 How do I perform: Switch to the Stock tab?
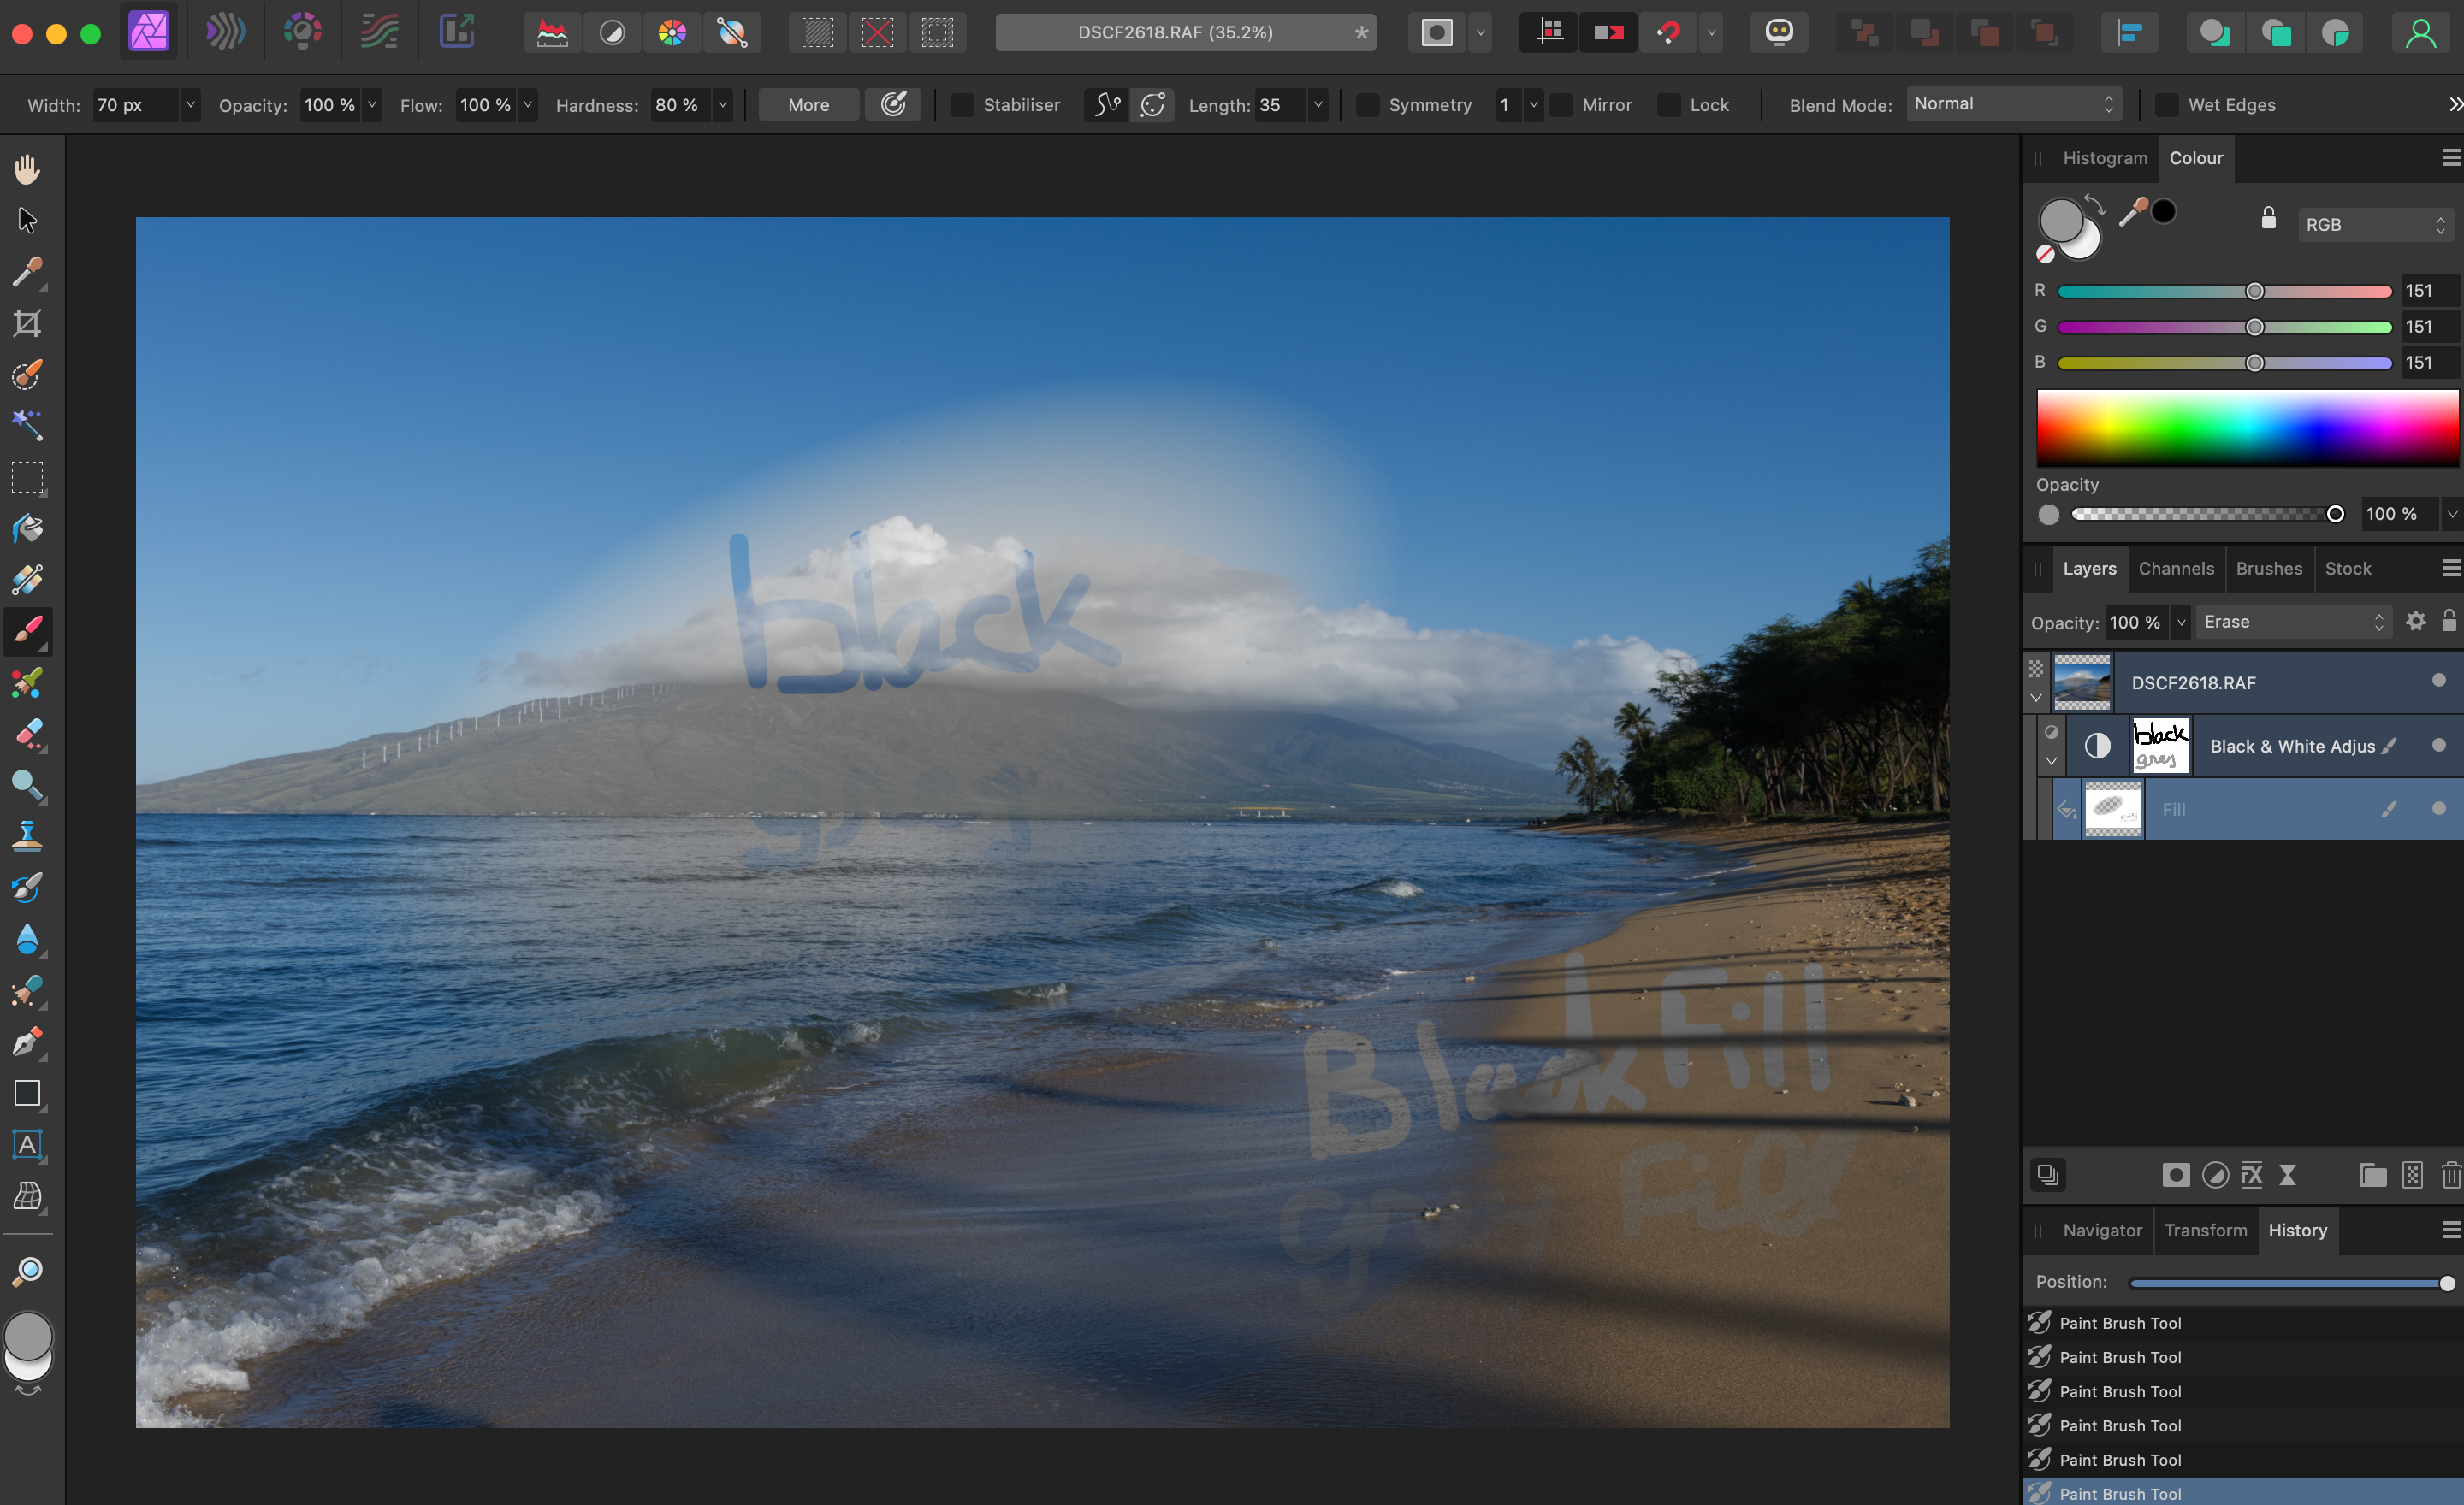pos(2347,568)
